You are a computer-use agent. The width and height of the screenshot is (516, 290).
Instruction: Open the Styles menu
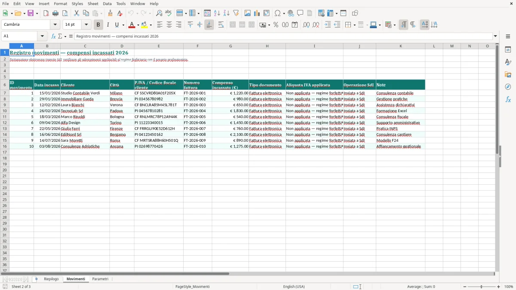77,3
